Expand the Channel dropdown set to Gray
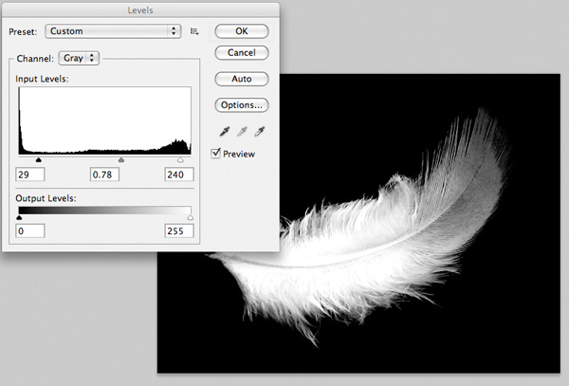The height and width of the screenshot is (386, 569). click(x=79, y=58)
